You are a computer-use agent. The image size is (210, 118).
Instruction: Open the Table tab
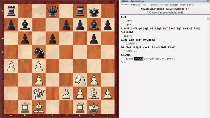144,5
